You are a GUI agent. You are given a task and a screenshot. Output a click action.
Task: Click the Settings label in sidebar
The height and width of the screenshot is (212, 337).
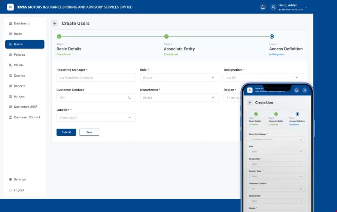pyautogui.click(x=20, y=179)
